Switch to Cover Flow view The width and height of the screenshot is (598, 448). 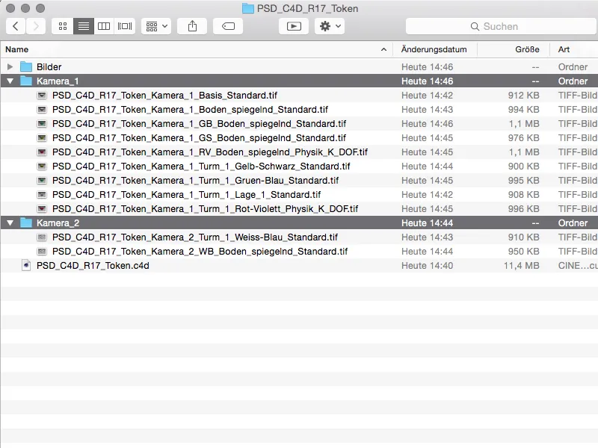point(125,26)
